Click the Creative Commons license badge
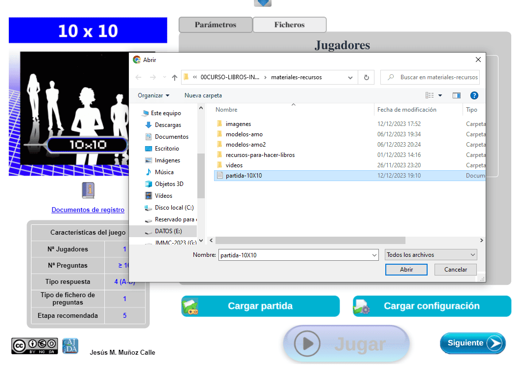Viewport: 527px width, 369px height. click(34, 346)
